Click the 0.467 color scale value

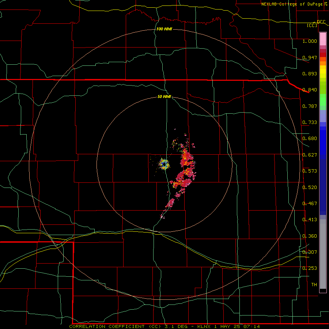point(310,204)
